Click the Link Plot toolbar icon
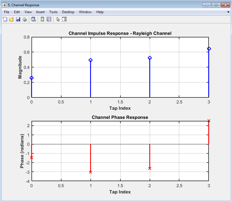232x202 pixels. 33,19
